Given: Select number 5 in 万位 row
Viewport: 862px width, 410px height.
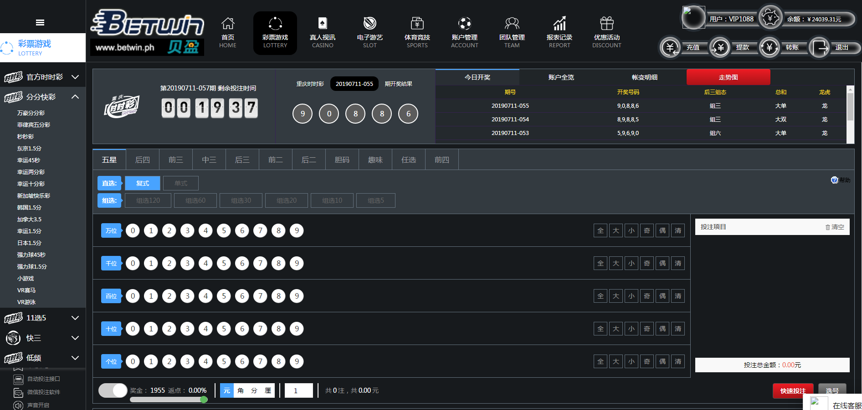Looking at the screenshot, I should point(224,230).
